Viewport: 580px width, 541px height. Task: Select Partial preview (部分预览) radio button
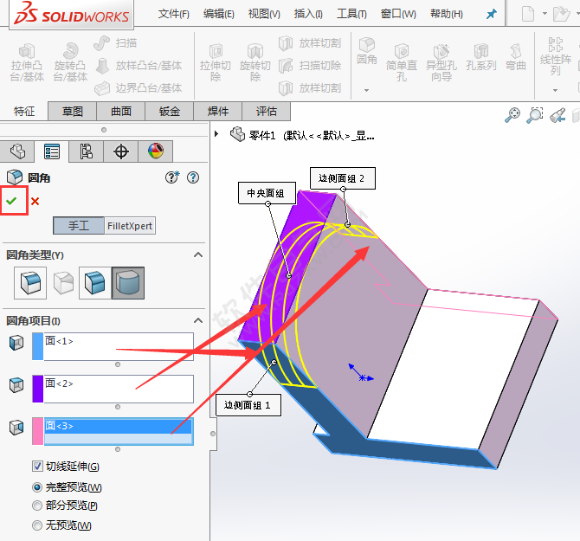tap(37, 506)
